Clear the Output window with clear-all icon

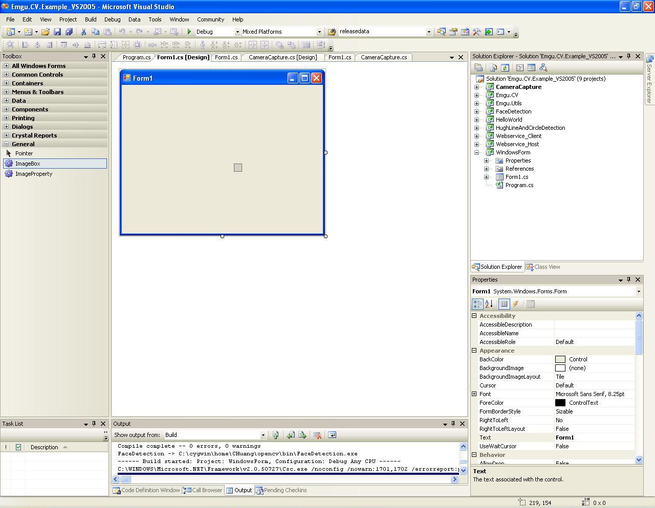[317, 435]
